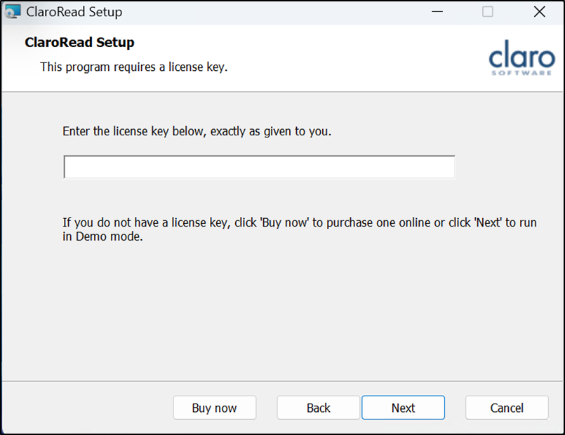565x435 pixels.
Task: Click the word SOFTWARE under the claro logo
Action: click(x=521, y=72)
